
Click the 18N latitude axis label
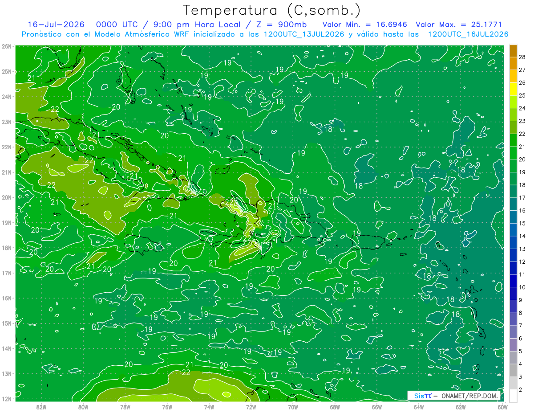tap(7, 248)
